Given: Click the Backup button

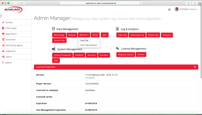Looking at the screenshot, I should click(x=72, y=35).
